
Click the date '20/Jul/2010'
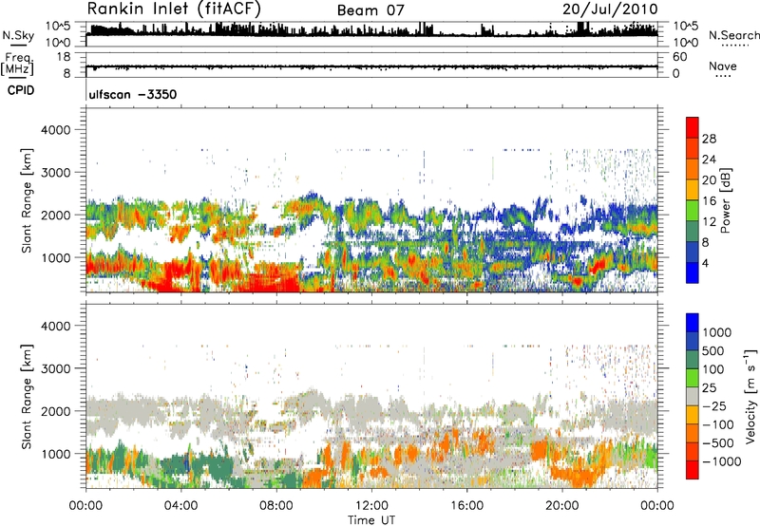(x=610, y=9)
